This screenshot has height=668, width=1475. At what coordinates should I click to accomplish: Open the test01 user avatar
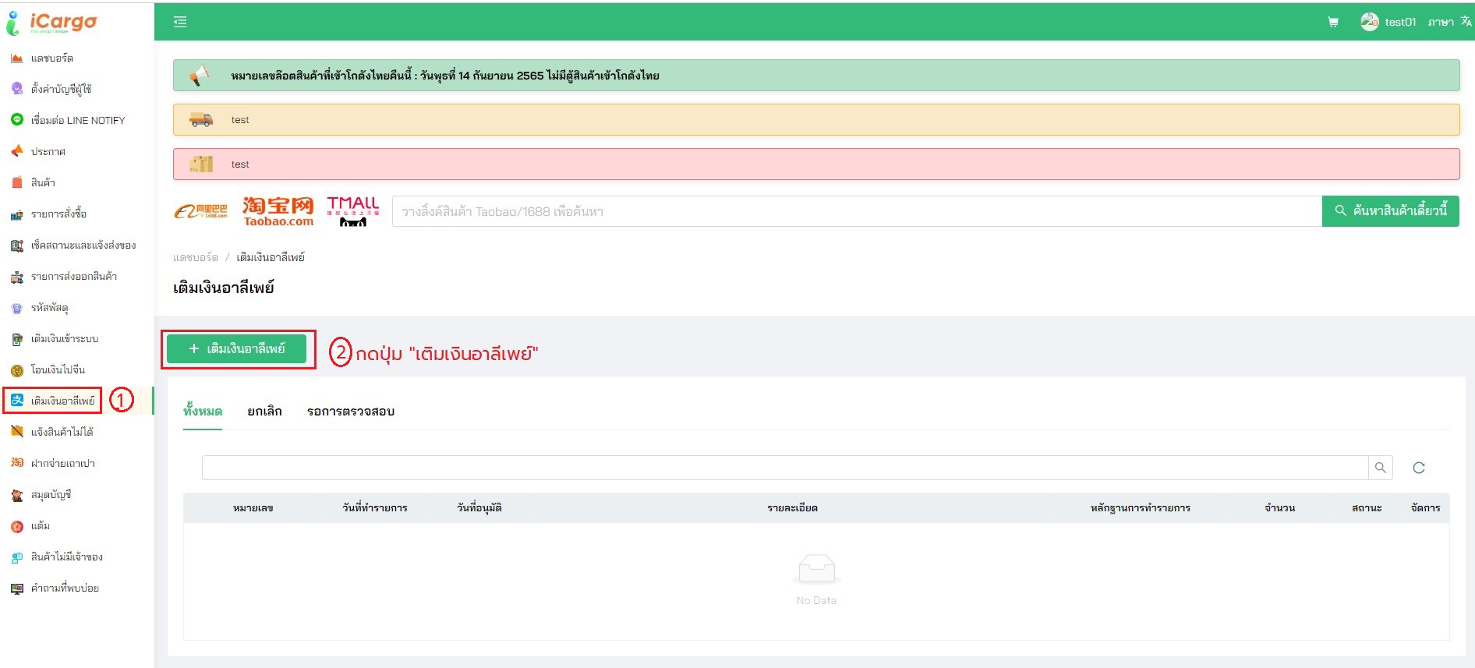[x=1369, y=22]
